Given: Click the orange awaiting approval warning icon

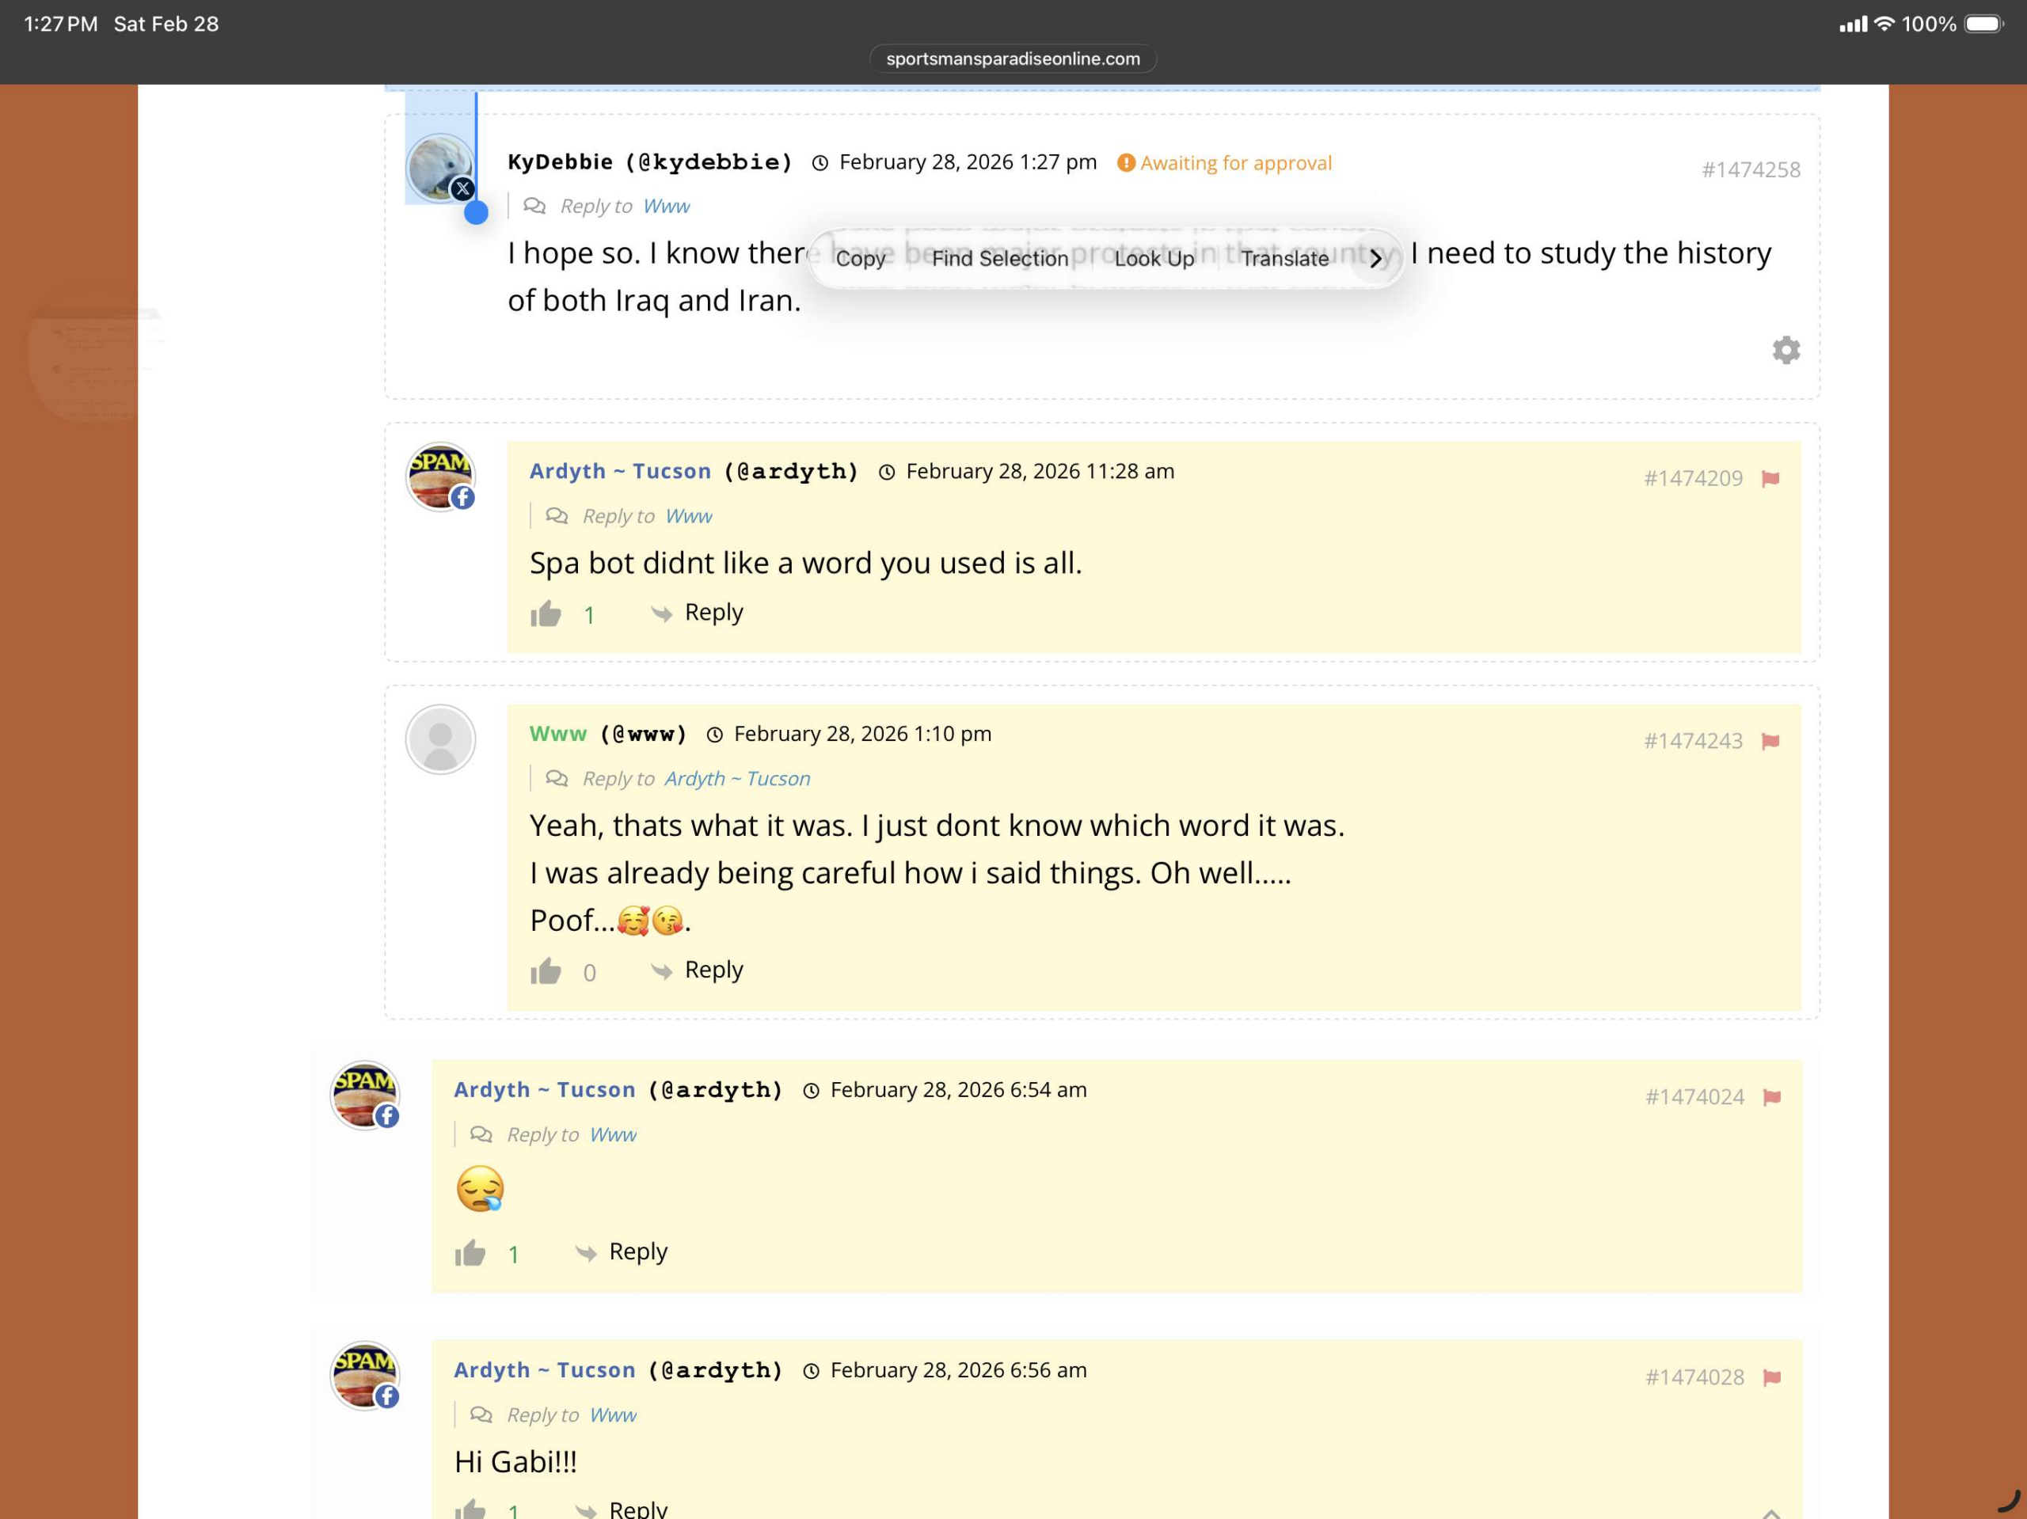Looking at the screenshot, I should click(1126, 163).
